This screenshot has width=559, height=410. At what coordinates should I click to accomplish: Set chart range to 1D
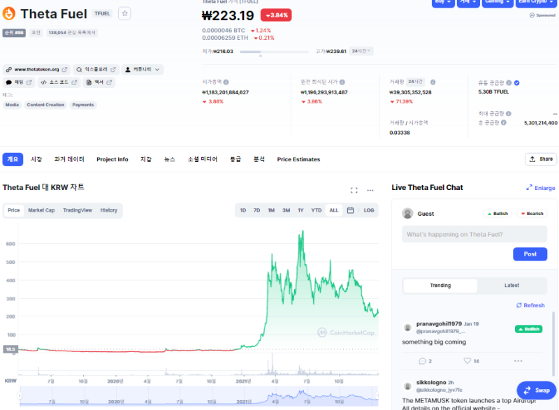point(242,210)
